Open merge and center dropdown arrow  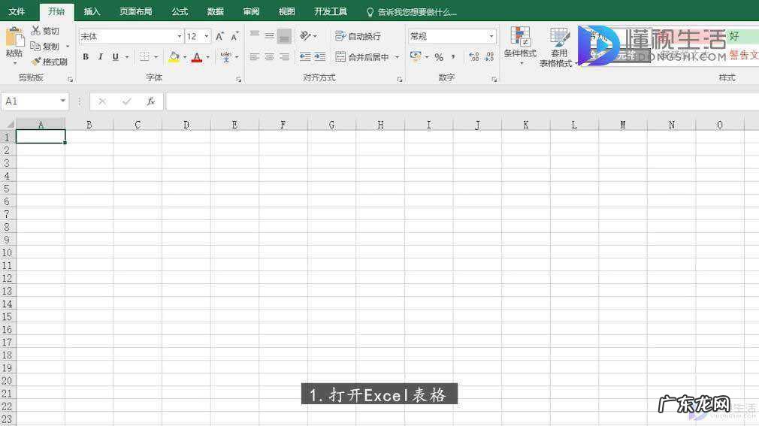pyautogui.click(x=397, y=57)
